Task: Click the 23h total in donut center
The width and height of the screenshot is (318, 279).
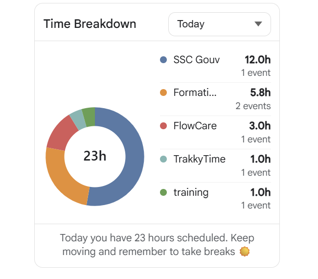Action: click(x=94, y=156)
